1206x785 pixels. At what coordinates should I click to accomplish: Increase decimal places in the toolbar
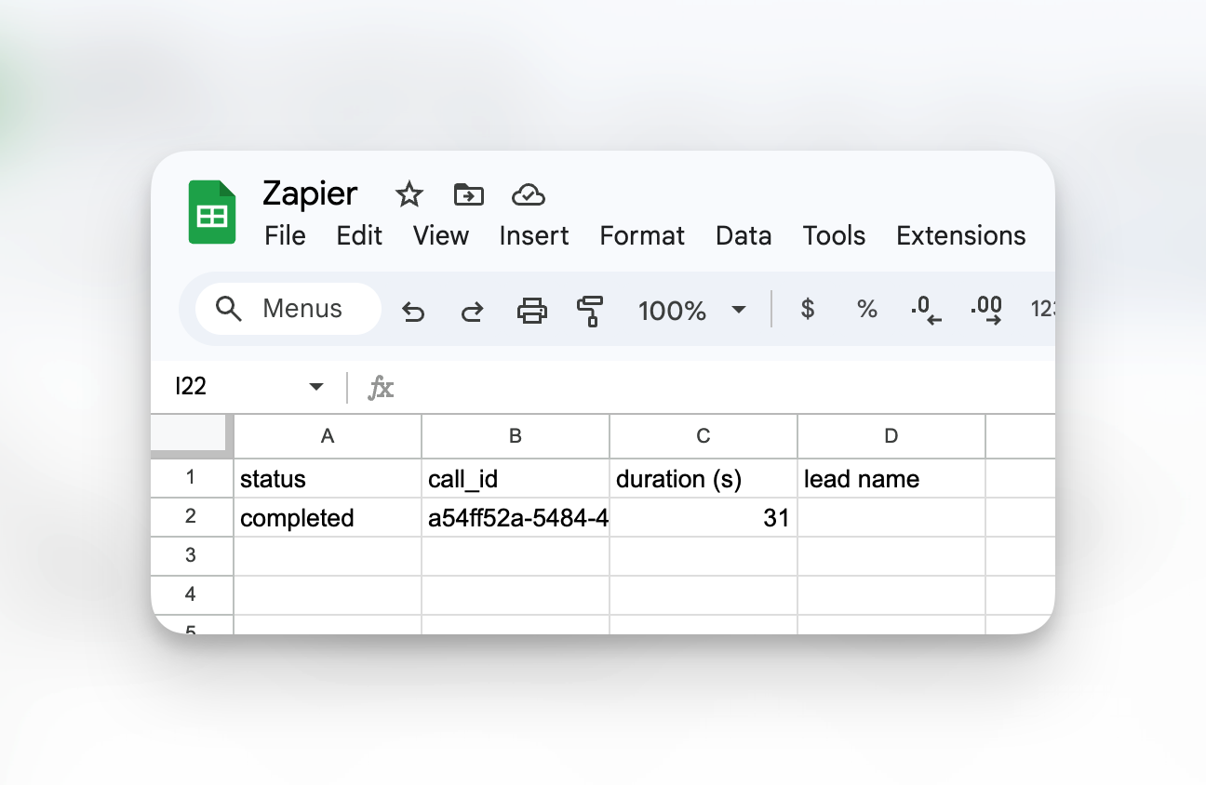(985, 310)
